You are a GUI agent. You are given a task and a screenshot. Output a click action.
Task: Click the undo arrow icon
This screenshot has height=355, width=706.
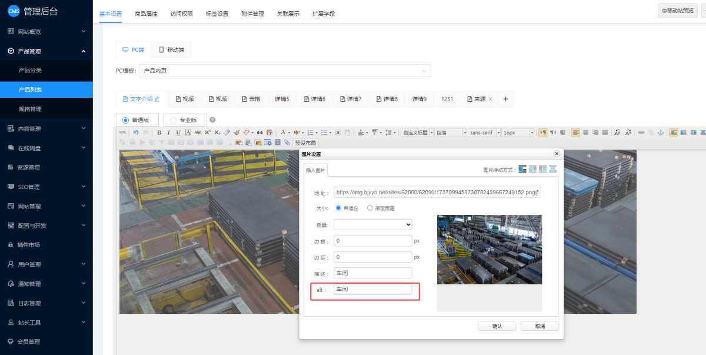click(136, 132)
